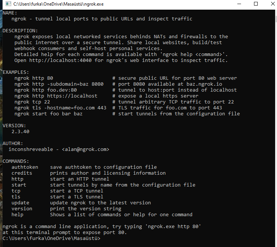
Task: Click the AUTHOR: heading
Action: (x=13, y=144)
